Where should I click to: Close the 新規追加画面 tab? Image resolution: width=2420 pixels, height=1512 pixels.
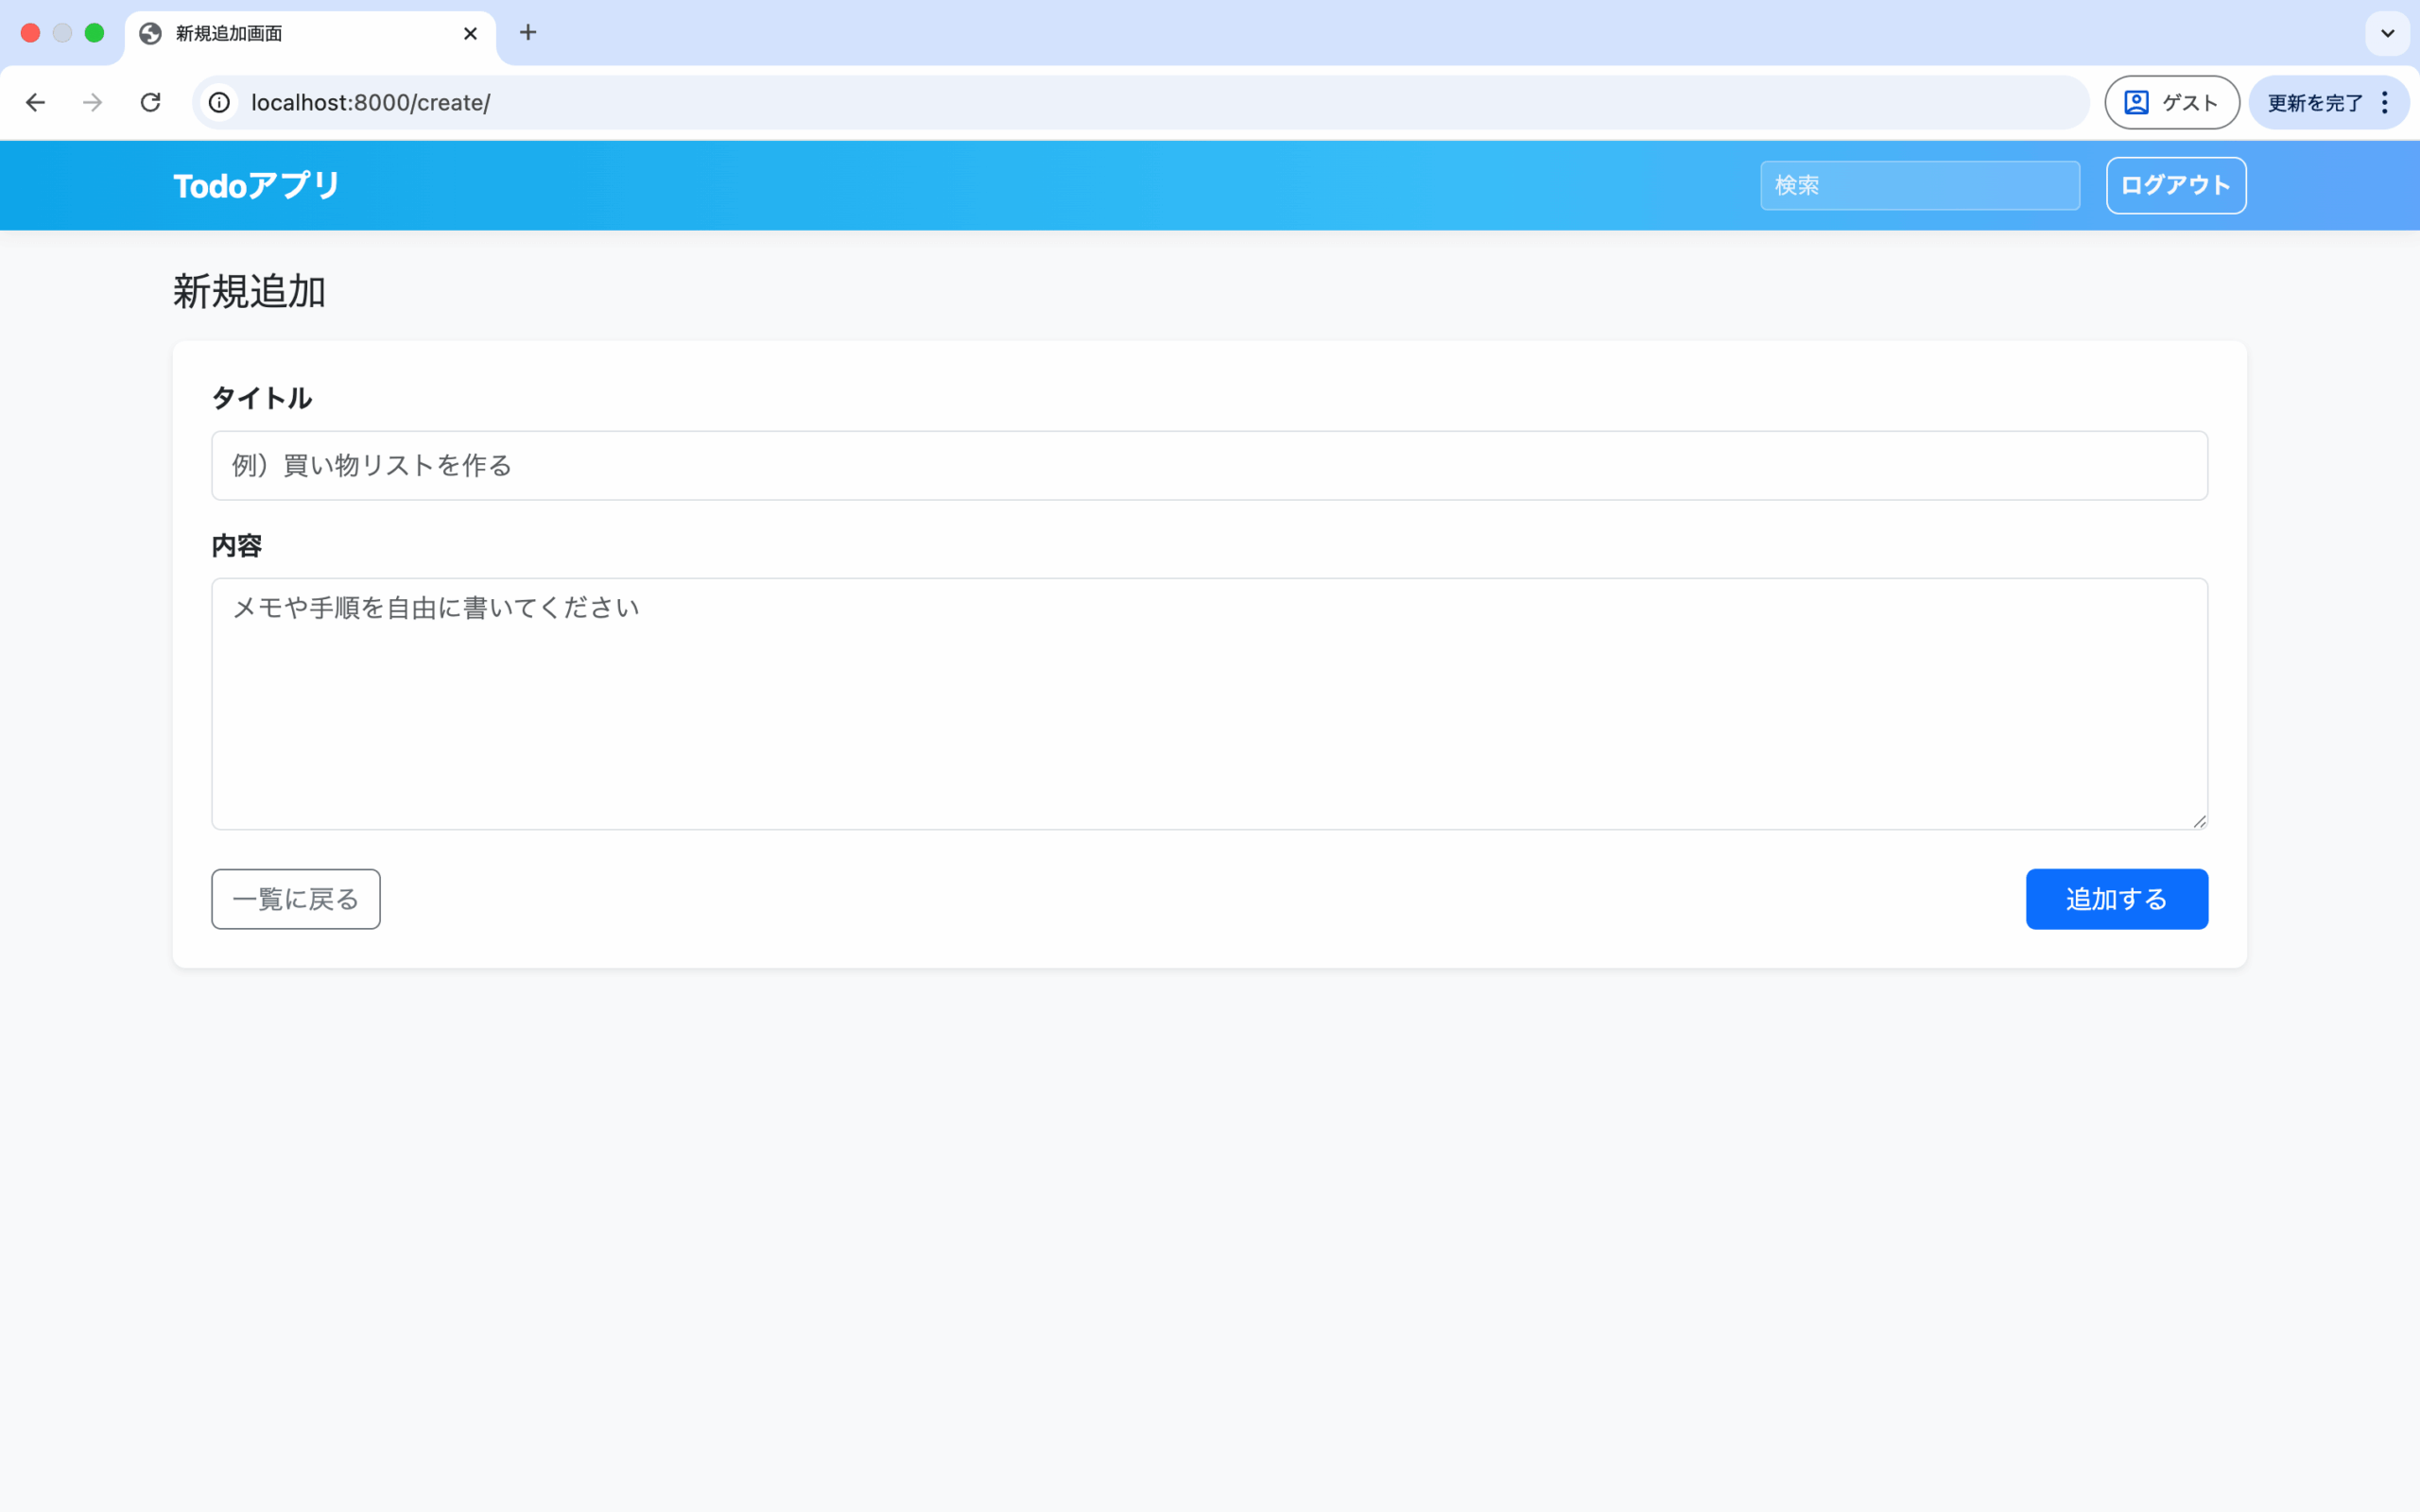click(x=470, y=33)
